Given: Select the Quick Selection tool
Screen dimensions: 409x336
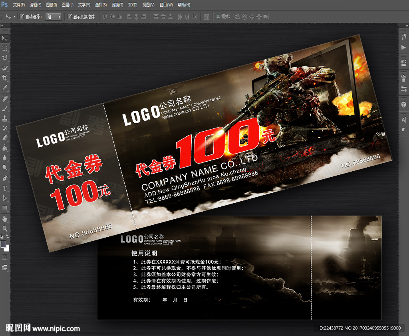Looking at the screenshot, I should [5, 68].
